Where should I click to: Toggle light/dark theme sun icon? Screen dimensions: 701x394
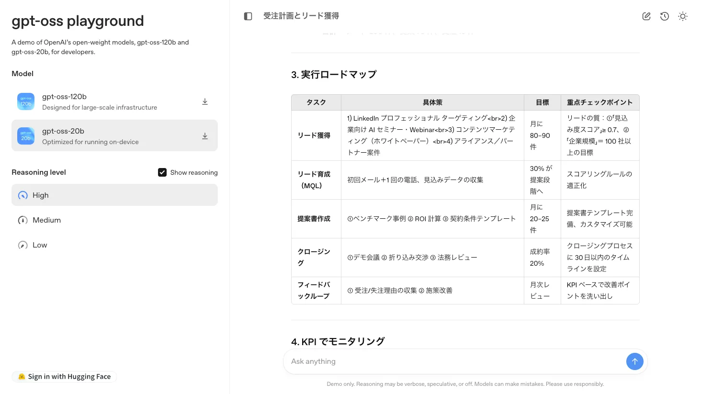coord(683,16)
